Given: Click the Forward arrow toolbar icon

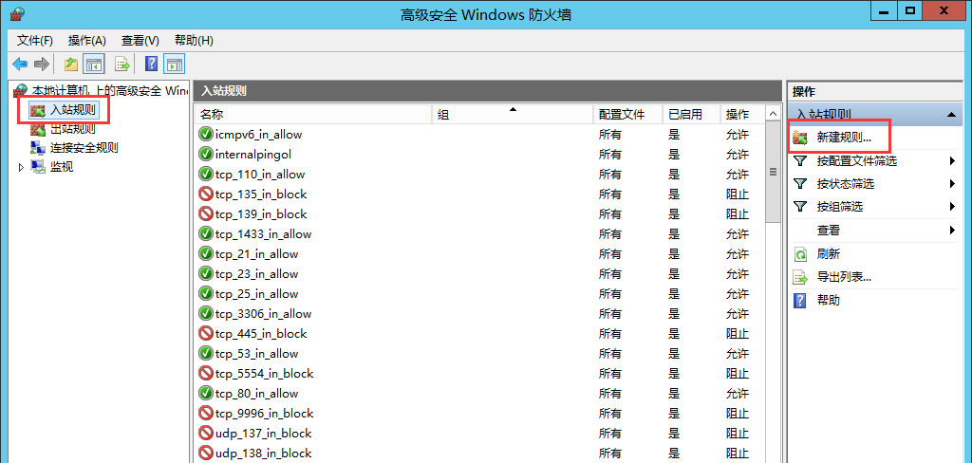Looking at the screenshot, I should [42, 64].
